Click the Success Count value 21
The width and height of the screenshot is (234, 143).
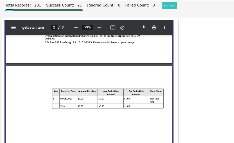click(80, 5)
